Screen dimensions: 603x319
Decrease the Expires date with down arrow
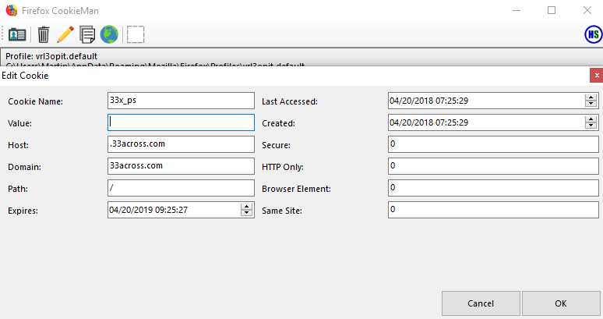246,213
